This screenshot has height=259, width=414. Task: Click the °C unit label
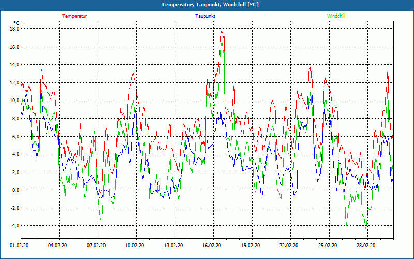tap(16, 23)
